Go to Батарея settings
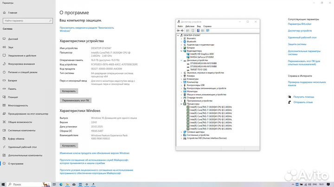334x187 pixels. pyautogui.click(x=13, y=80)
